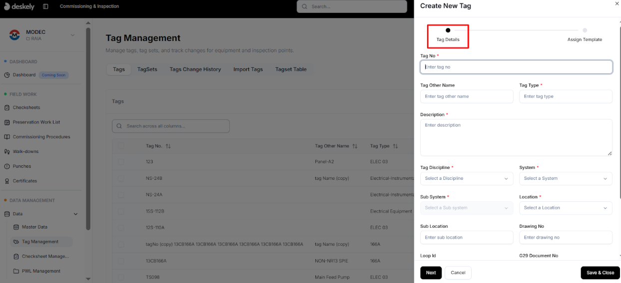This screenshot has width=621, height=283.
Task: Click the sidebar toggle icon beside the Deskely logo
Action: [45, 6]
